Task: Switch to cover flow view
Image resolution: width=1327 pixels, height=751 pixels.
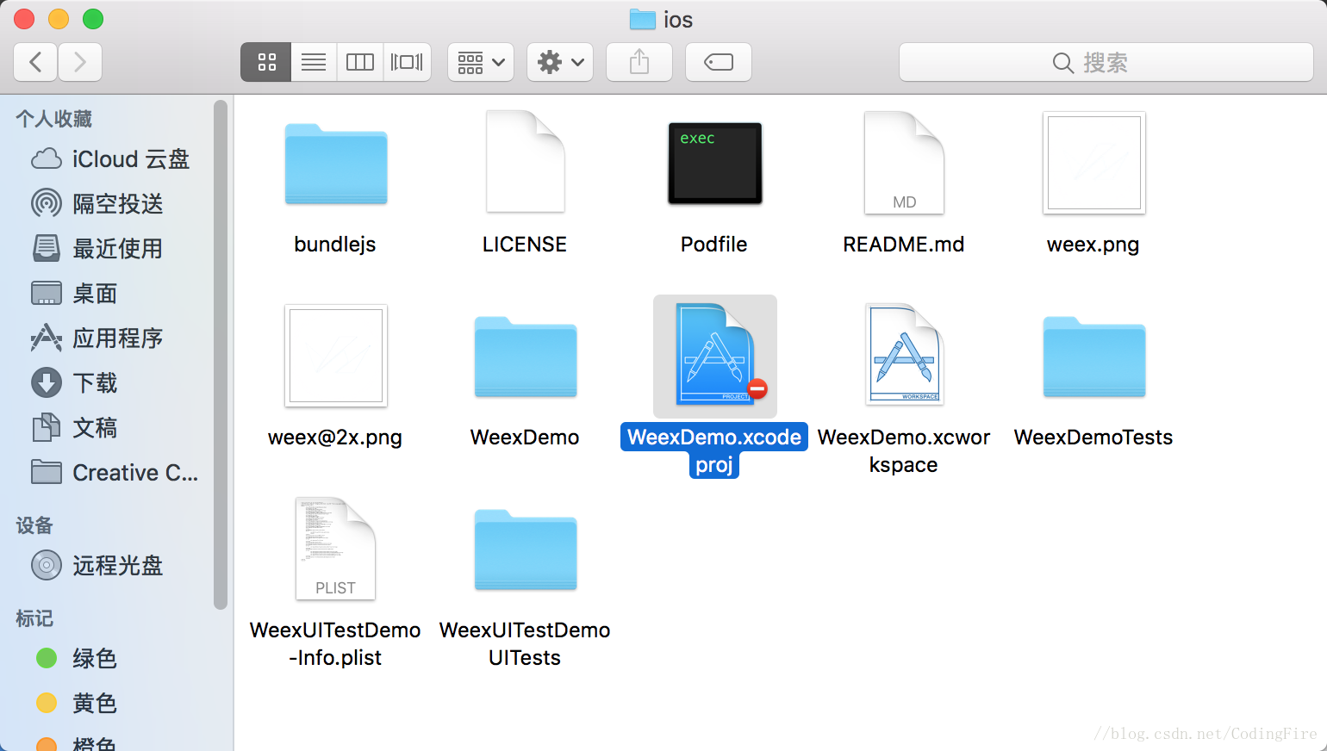Action: click(x=407, y=62)
